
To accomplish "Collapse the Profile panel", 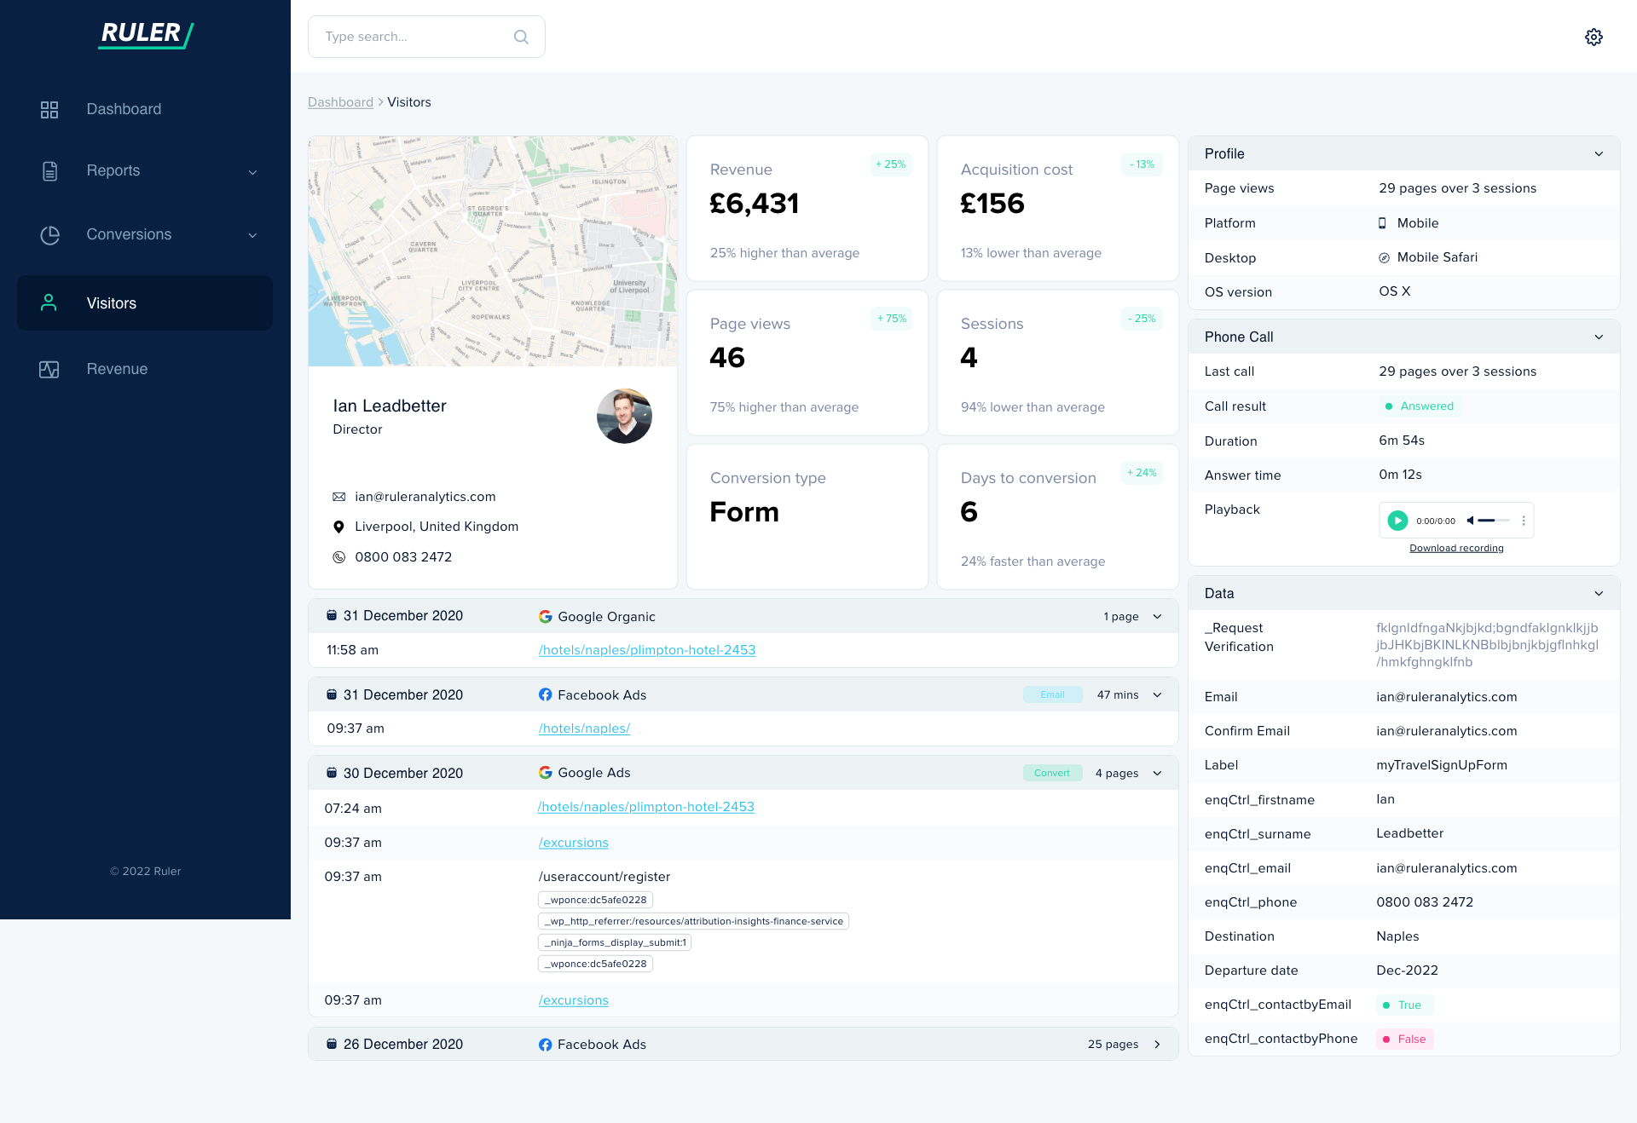I will tap(1598, 153).
